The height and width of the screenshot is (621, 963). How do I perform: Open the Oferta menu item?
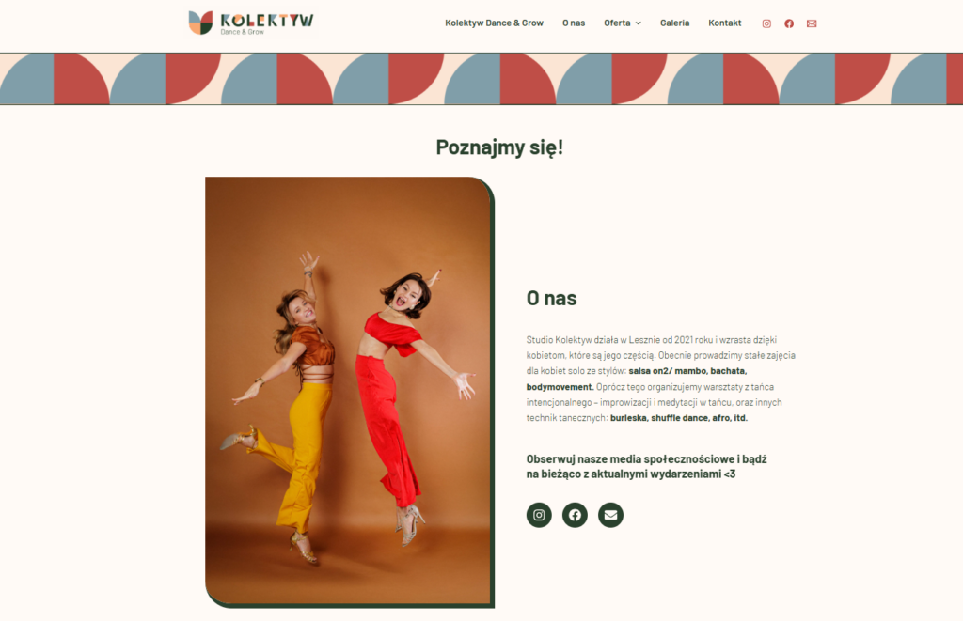click(x=617, y=23)
